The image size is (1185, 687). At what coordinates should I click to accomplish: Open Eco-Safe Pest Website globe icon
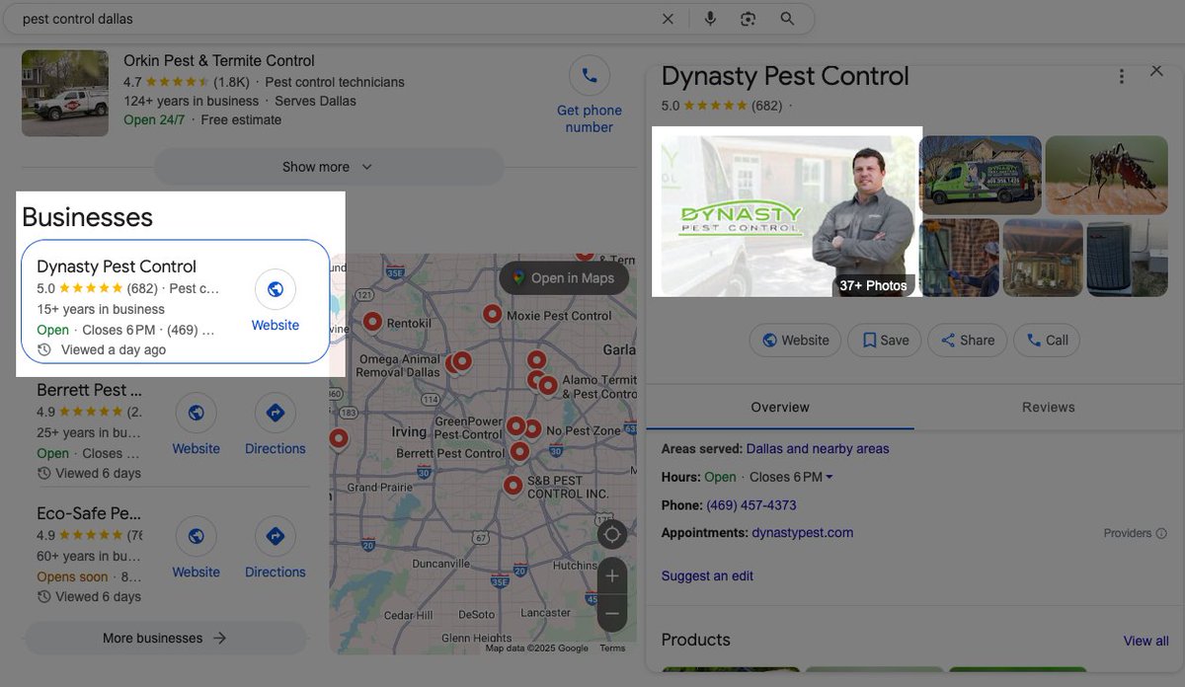coord(197,536)
